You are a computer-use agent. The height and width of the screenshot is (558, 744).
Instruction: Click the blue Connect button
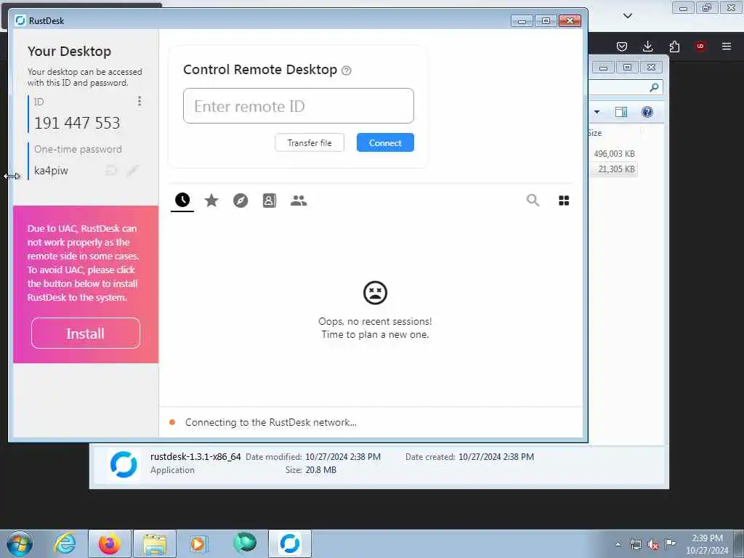pos(385,143)
